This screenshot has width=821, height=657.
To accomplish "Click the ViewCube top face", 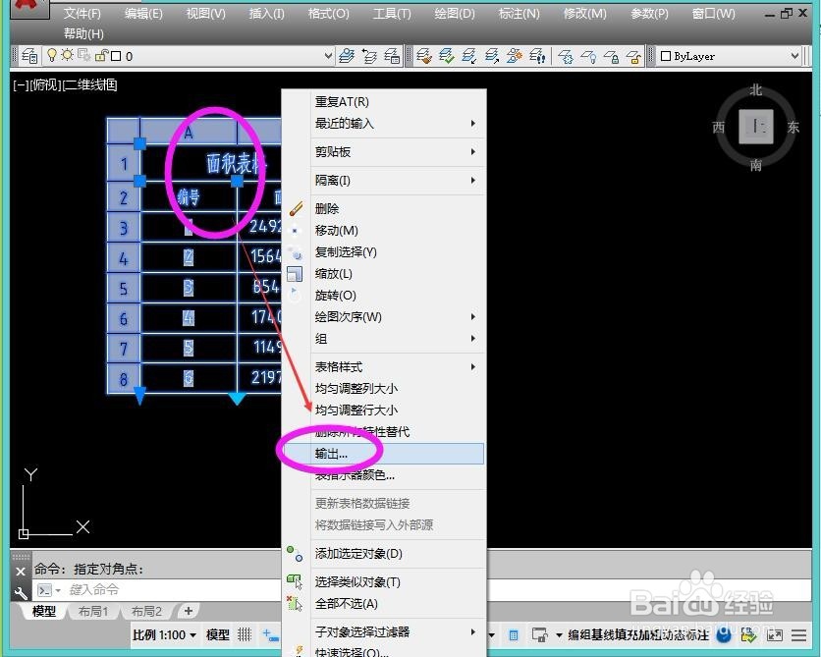I will point(756,126).
